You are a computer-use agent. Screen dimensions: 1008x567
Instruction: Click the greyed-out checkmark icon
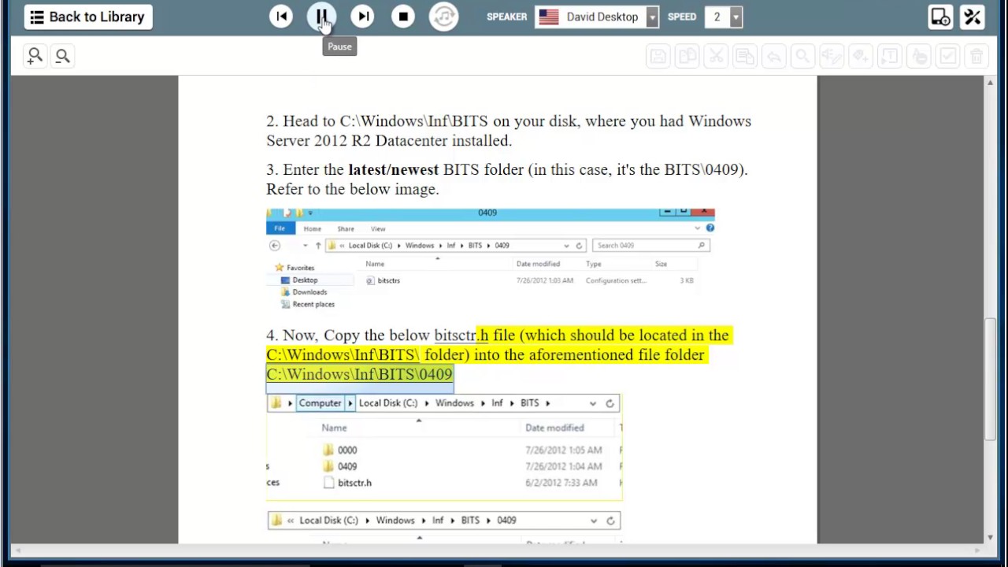coord(947,56)
